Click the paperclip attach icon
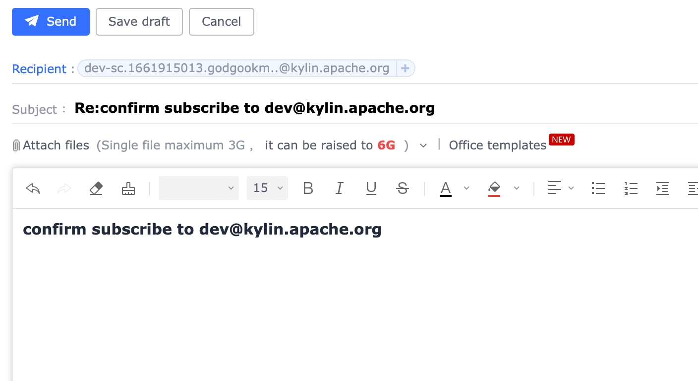This screenshot has height=381, width=698. tap(16, 145)
